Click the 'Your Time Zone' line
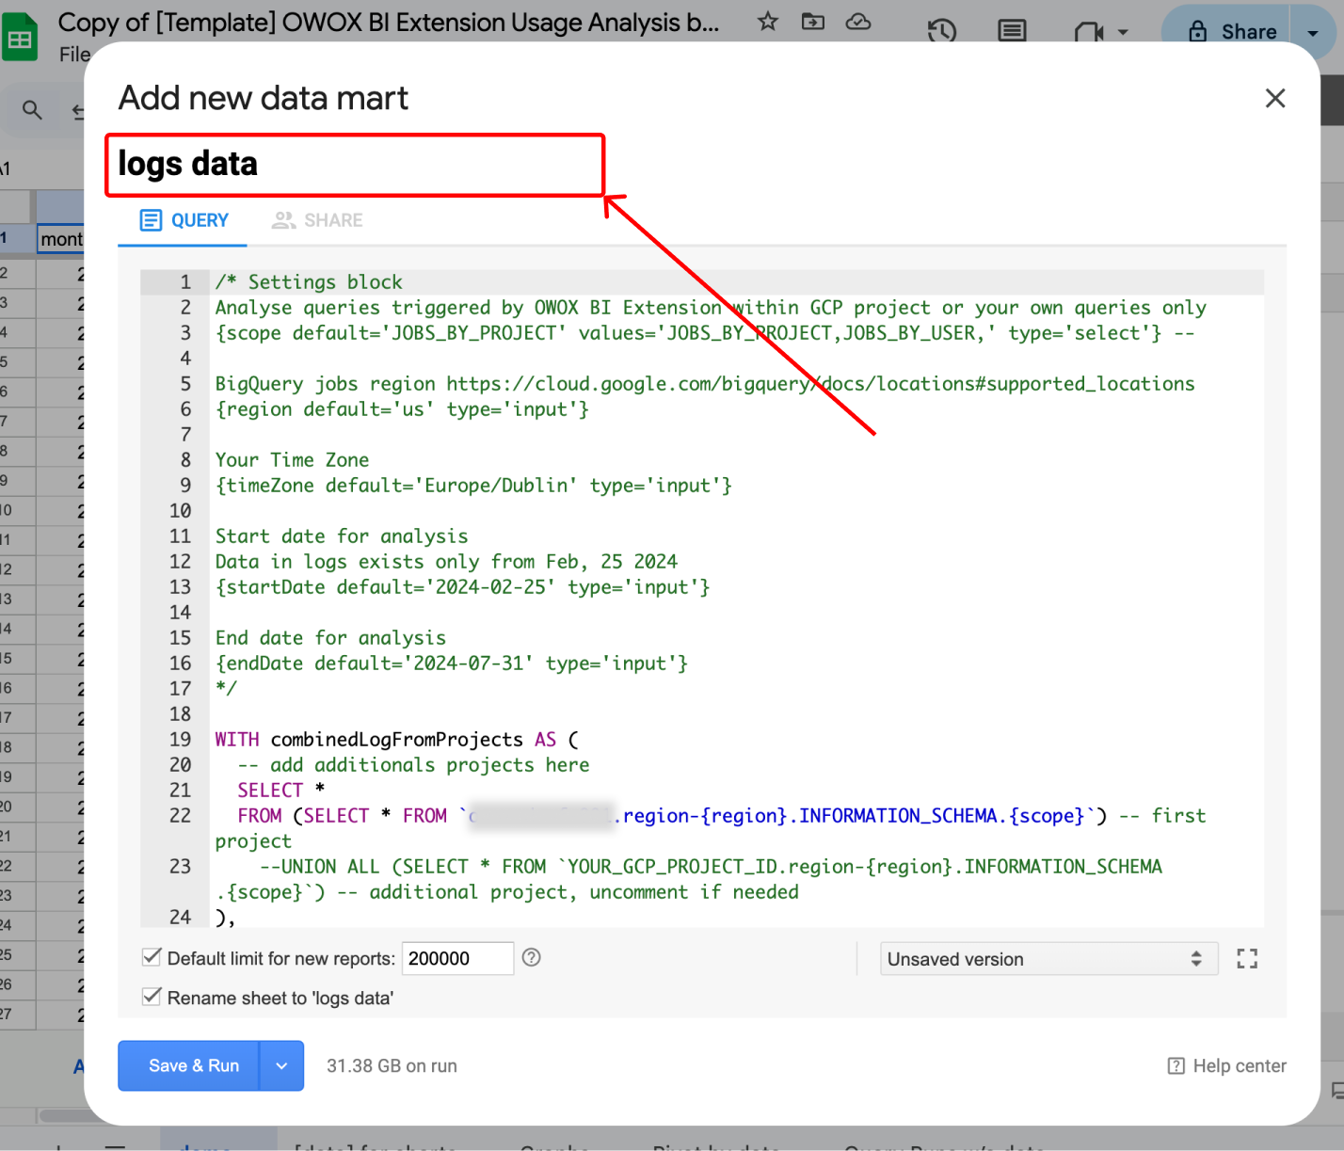The image size is (1344, 1151). click(292, 460)
